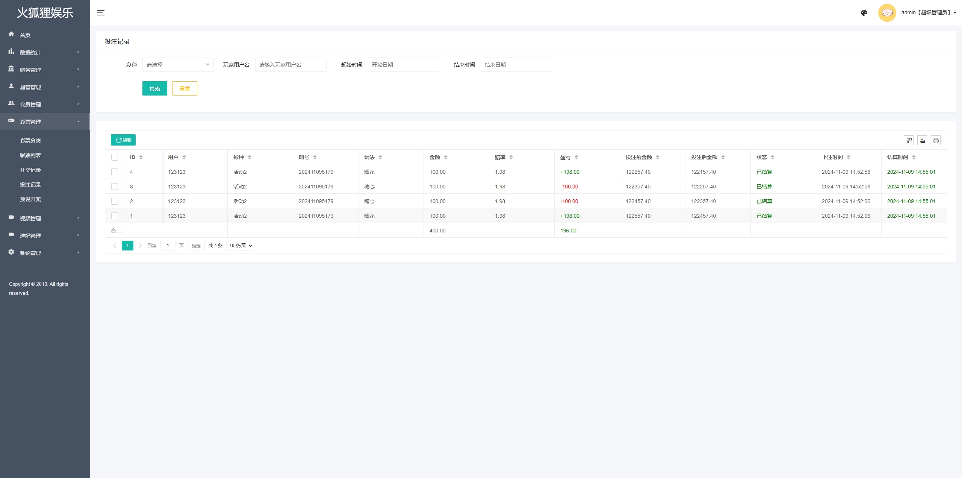Sort by ID column arrows

pyautogui.click(x=141, y=157)
